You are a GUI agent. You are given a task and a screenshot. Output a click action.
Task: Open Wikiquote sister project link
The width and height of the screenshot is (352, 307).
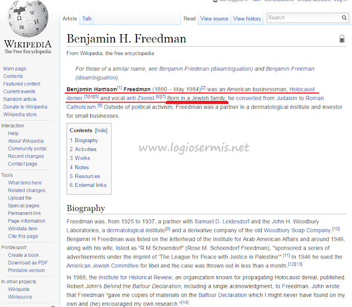click(x=19, y=289)
